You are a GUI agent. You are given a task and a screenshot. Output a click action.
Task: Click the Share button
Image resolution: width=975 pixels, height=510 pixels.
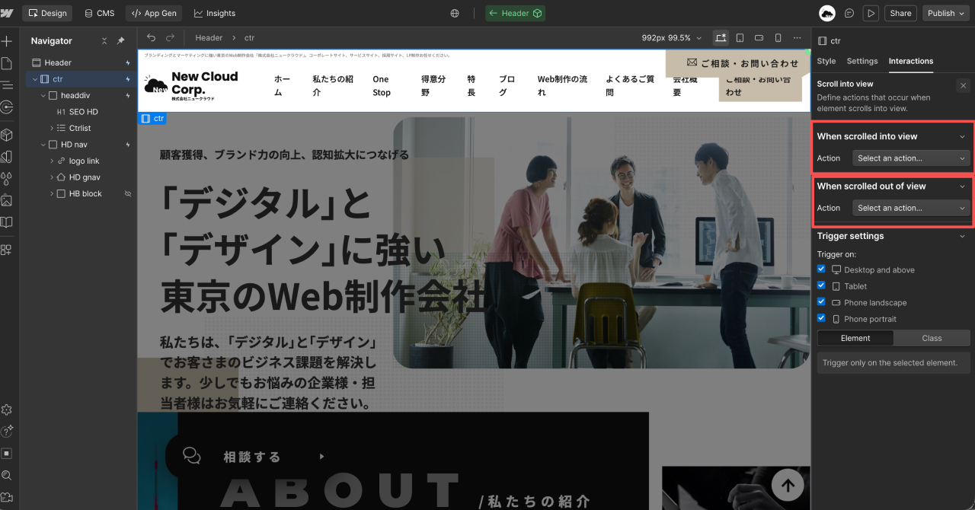point(900,13)
